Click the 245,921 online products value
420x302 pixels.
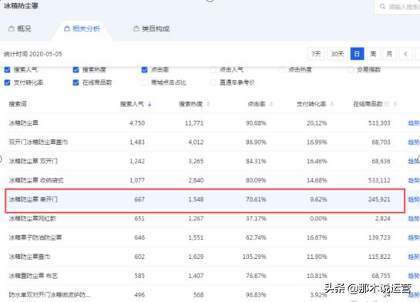coord(379,200)
